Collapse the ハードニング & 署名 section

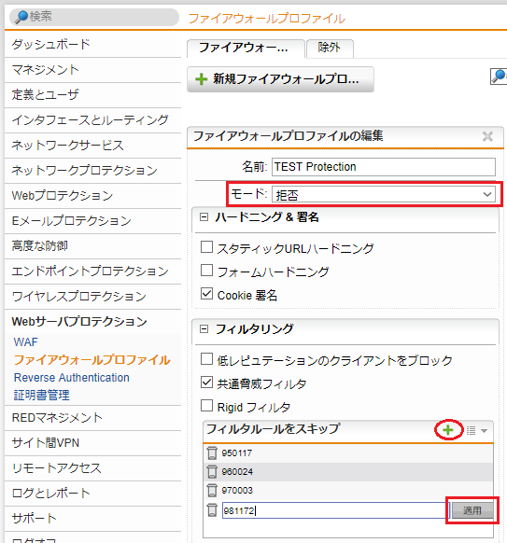[x=204, y=217]
